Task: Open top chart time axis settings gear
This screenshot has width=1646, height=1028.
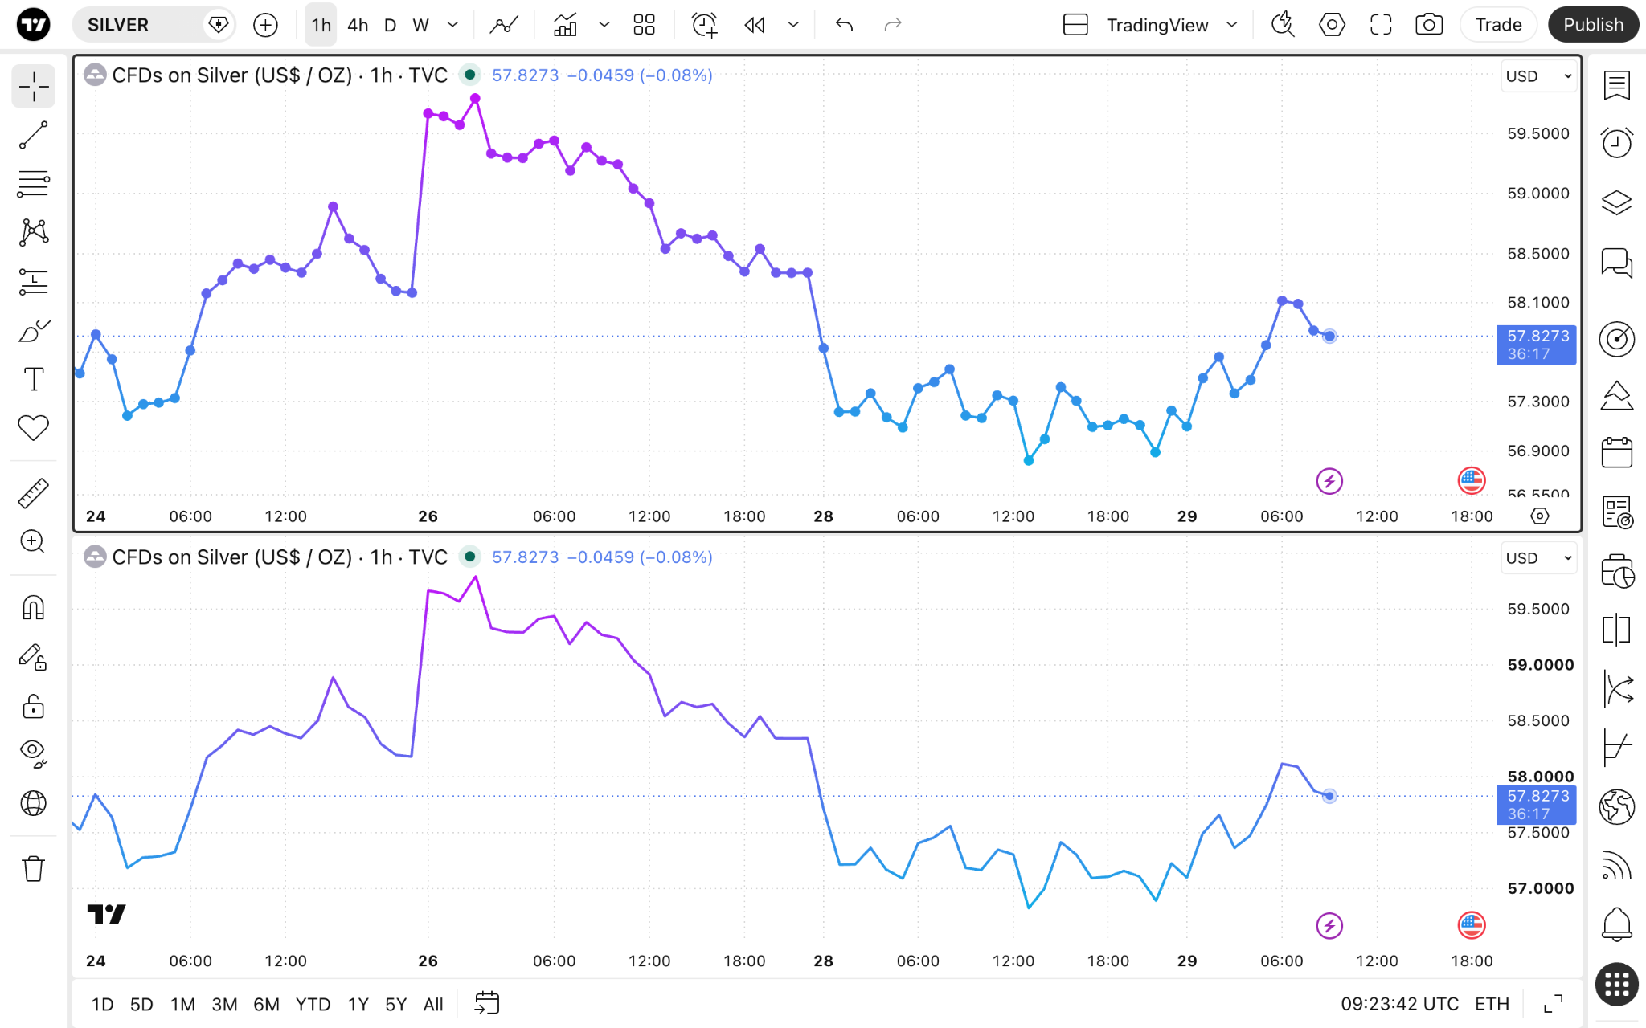Action: click(x=1539, y=516)
